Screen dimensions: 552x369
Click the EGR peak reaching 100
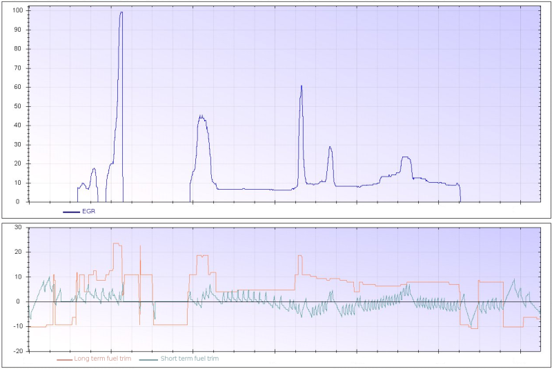click(x=121, y=12)
